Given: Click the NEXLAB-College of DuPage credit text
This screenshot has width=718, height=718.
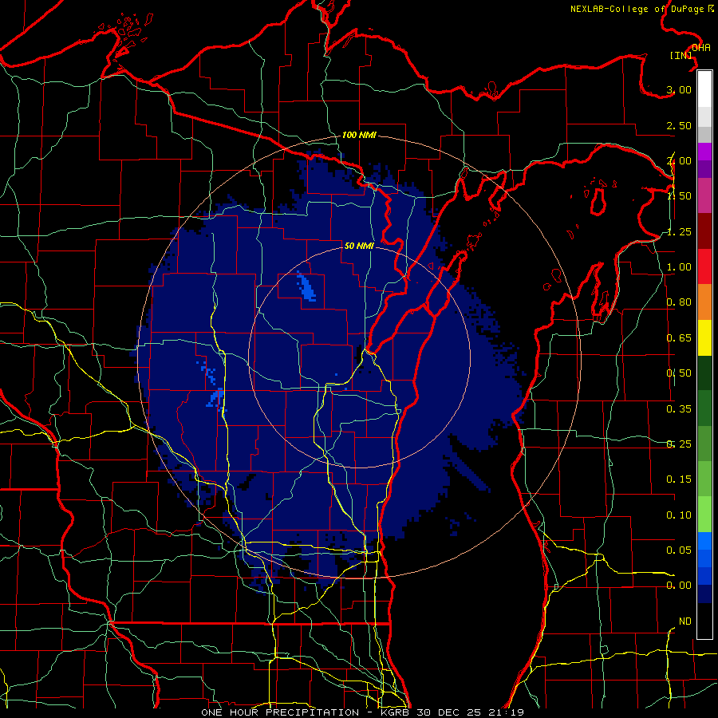Looking at the screenshot, I should 641,9.
